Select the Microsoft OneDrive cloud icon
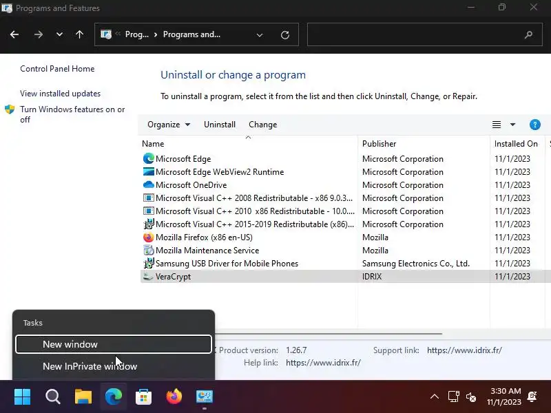Viewport: 551px width, 413px height. (x=149, y=184)
